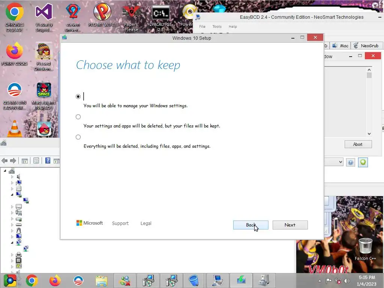Open the network status tray icon
This screenshot has width=384, height=288.
click(338, 281)
